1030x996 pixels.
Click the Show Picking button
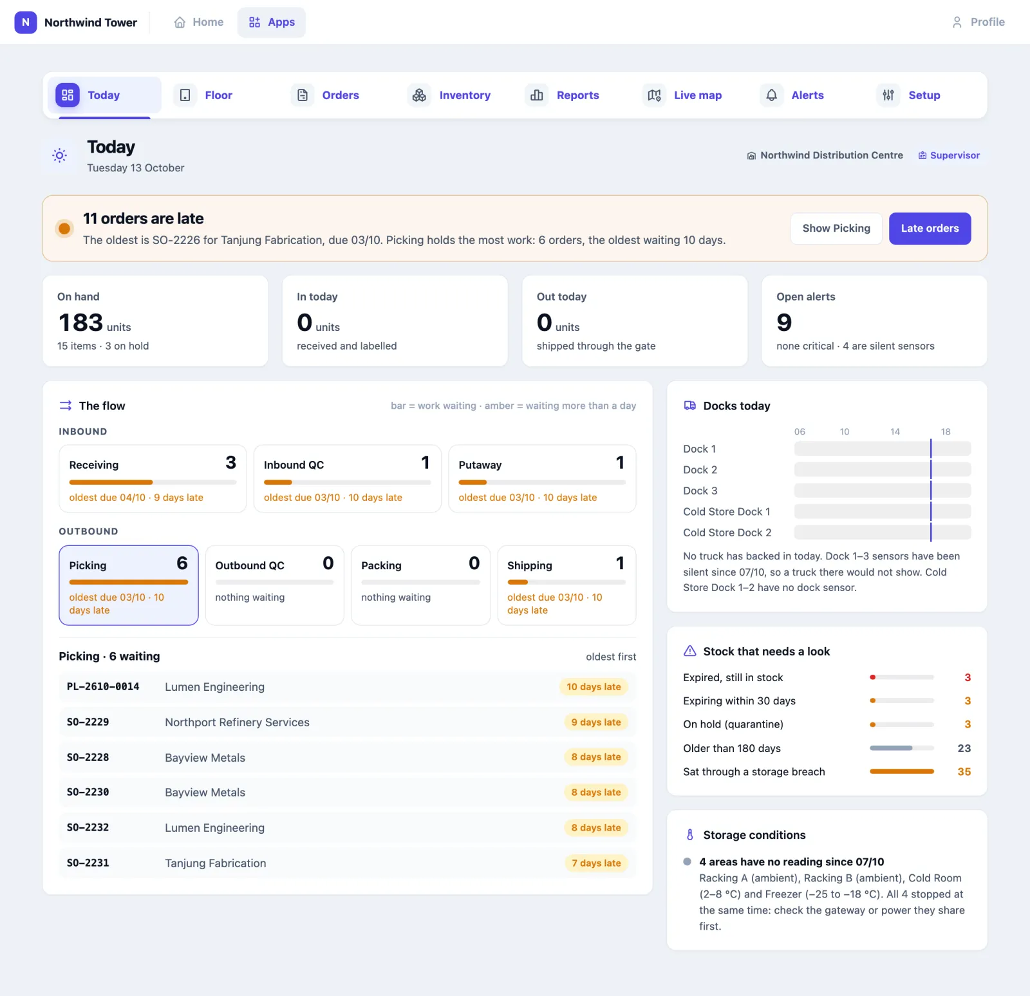tap(836, 229)
